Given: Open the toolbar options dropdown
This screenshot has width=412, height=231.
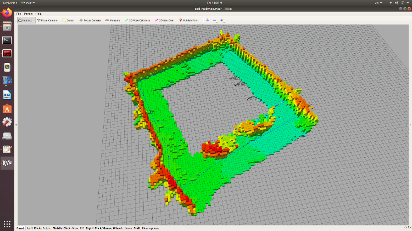Looking at the screenshot, I should [x=222, y=20].
